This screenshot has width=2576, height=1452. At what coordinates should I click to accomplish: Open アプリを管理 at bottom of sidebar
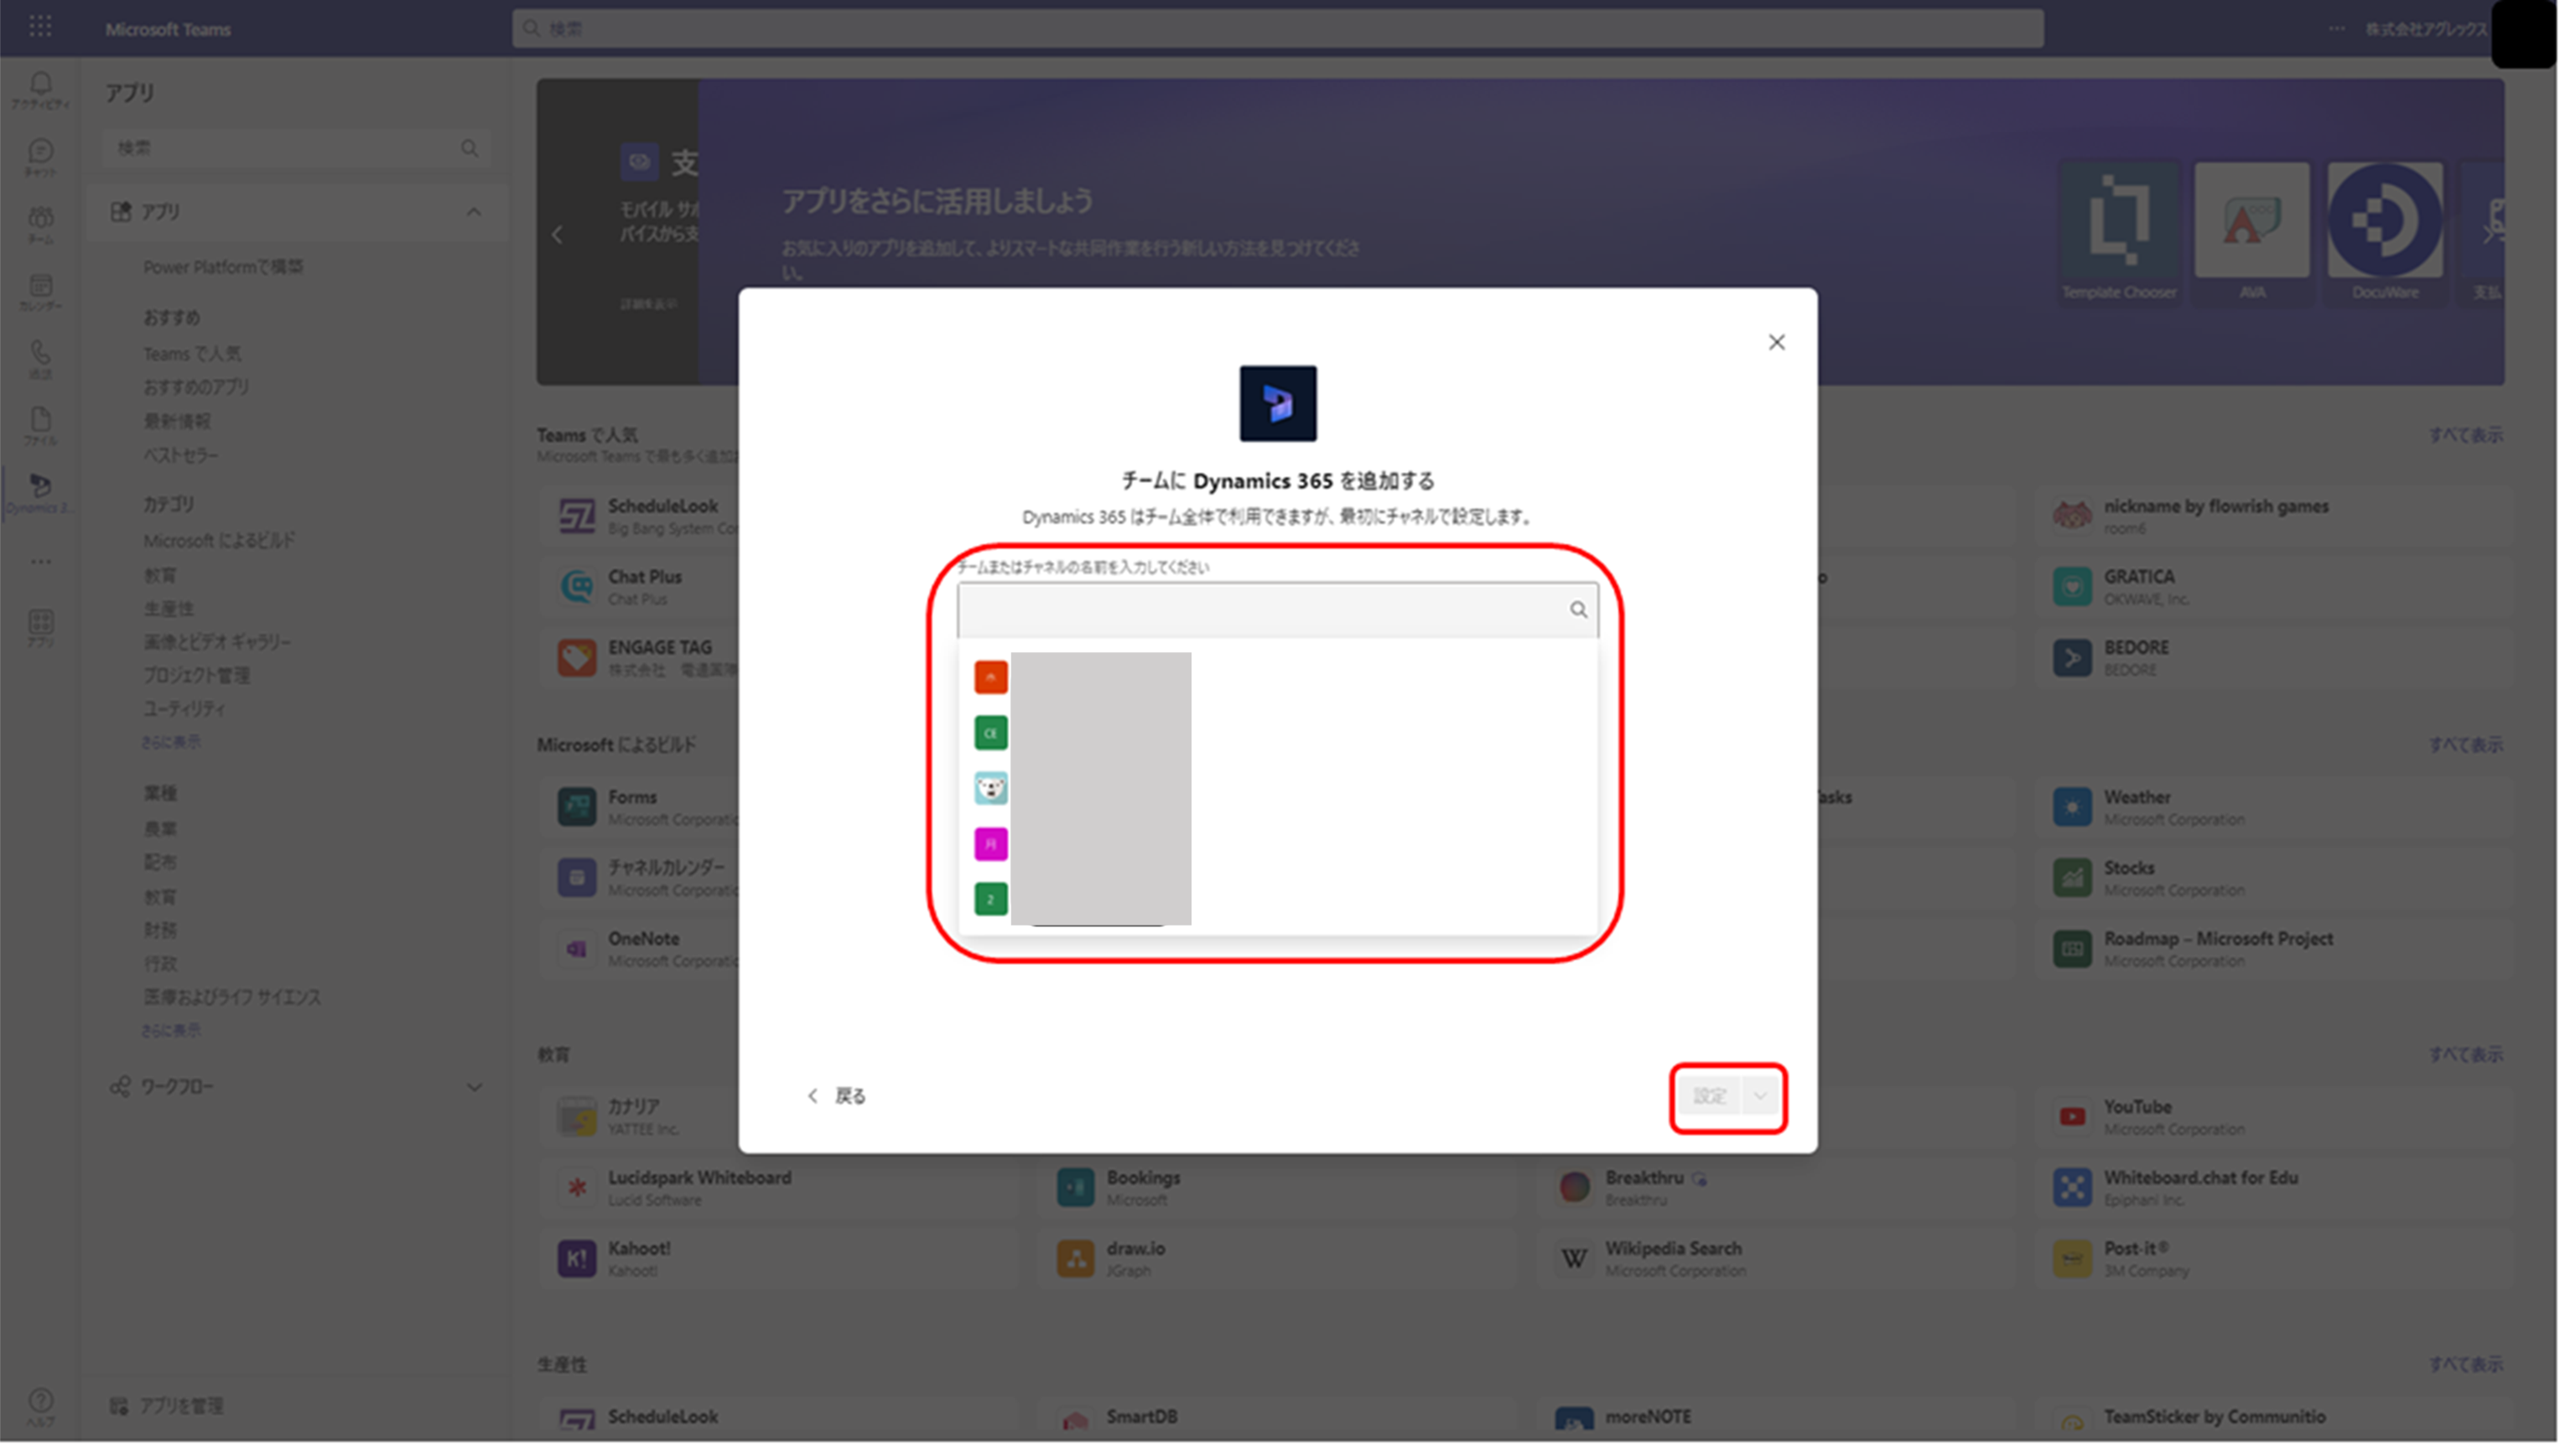point(167,1406)
